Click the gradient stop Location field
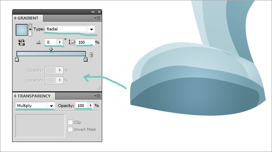 (x=50, y=80)
